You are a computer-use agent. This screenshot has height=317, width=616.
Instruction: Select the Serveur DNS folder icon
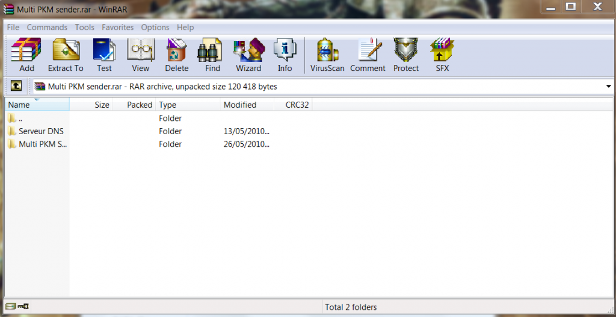[x=12, y=131]
